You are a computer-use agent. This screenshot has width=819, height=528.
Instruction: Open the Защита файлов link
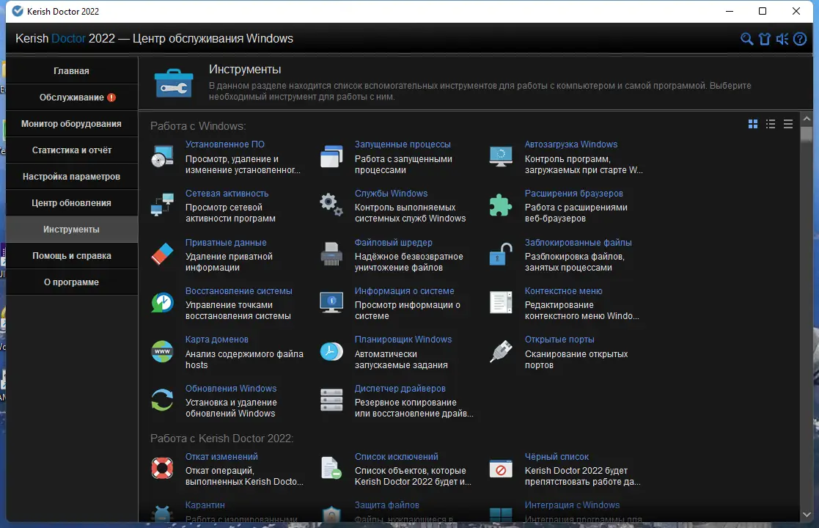pos(386,505)
